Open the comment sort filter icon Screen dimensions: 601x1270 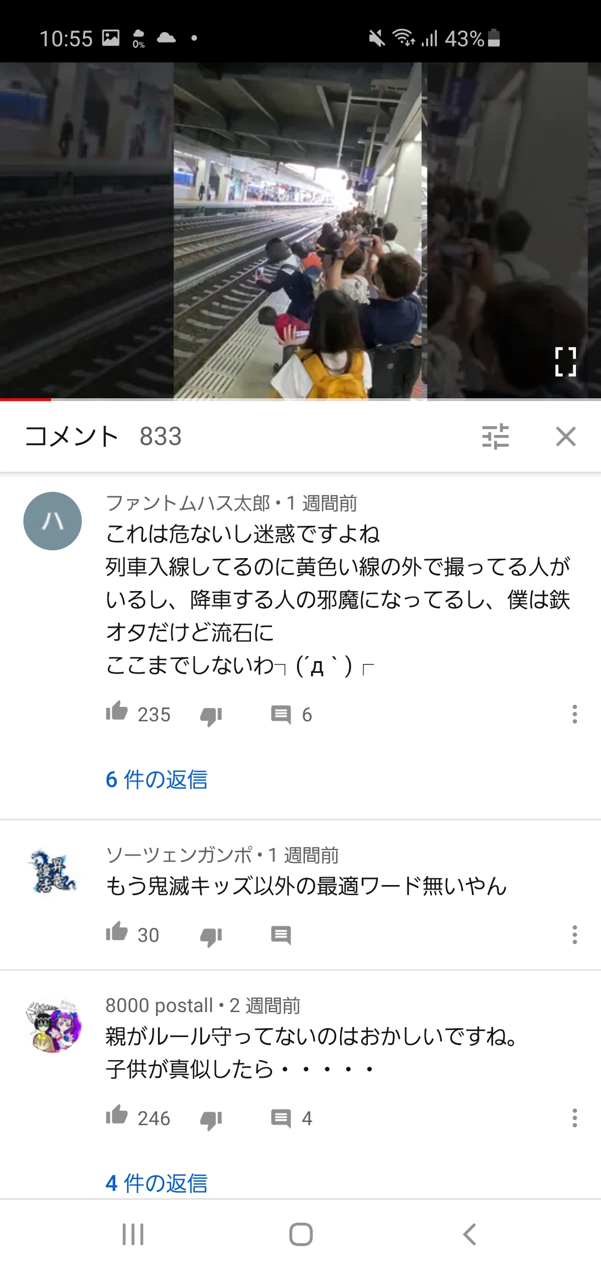click(x=495, y=436)
